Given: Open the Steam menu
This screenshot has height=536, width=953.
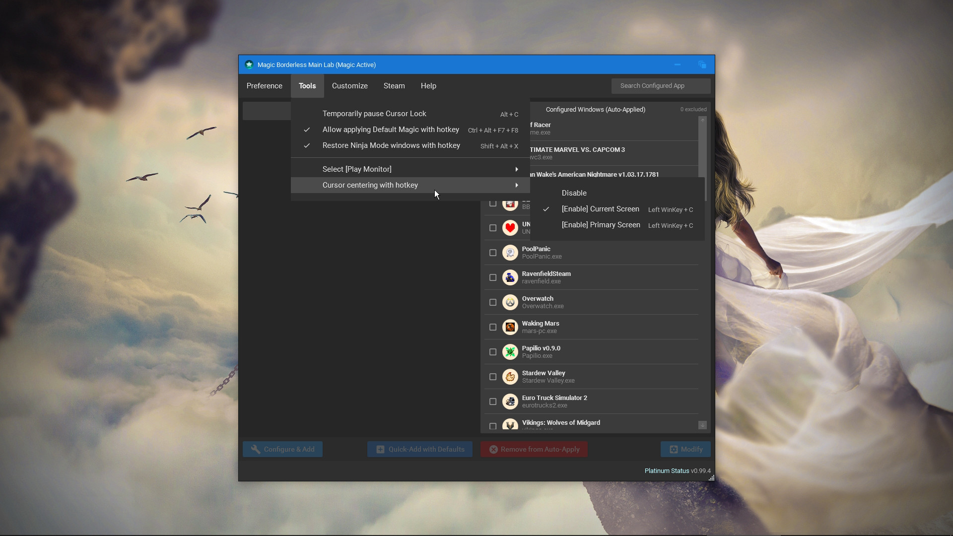Looking at the screenshot, I should point(394,85).
